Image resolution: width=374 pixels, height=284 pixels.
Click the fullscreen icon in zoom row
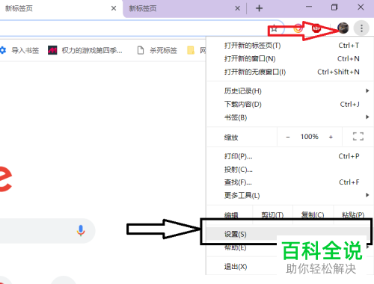click(x=358, y=137)
